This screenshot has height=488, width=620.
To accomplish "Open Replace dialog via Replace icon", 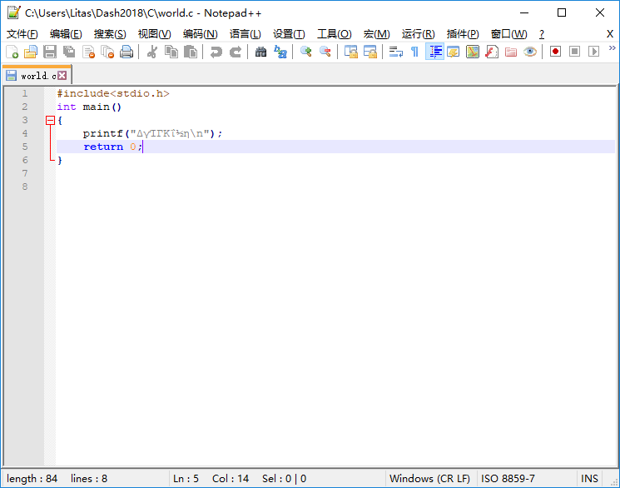I will coord(280,52).
